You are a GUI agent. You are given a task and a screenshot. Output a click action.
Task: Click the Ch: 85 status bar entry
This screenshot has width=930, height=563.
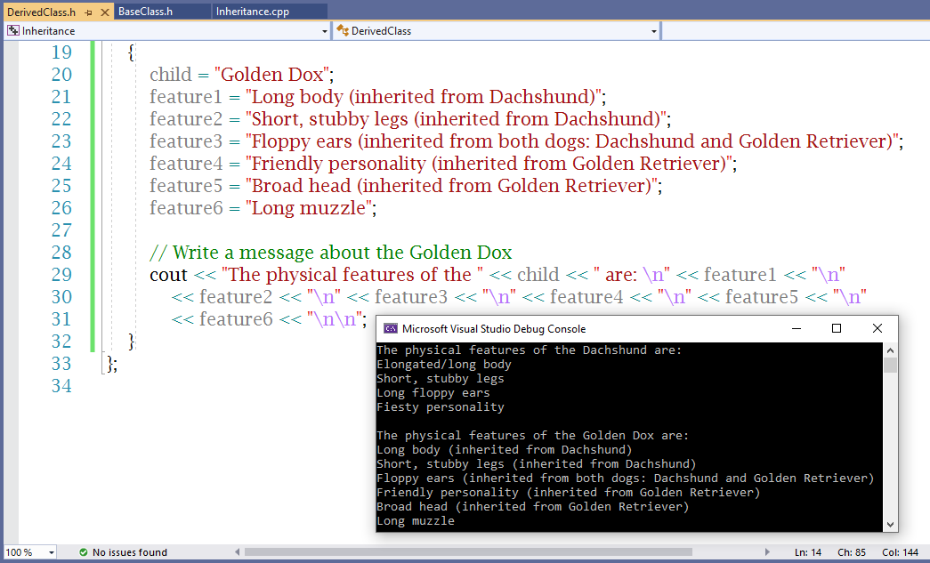(x=852, y=552)
